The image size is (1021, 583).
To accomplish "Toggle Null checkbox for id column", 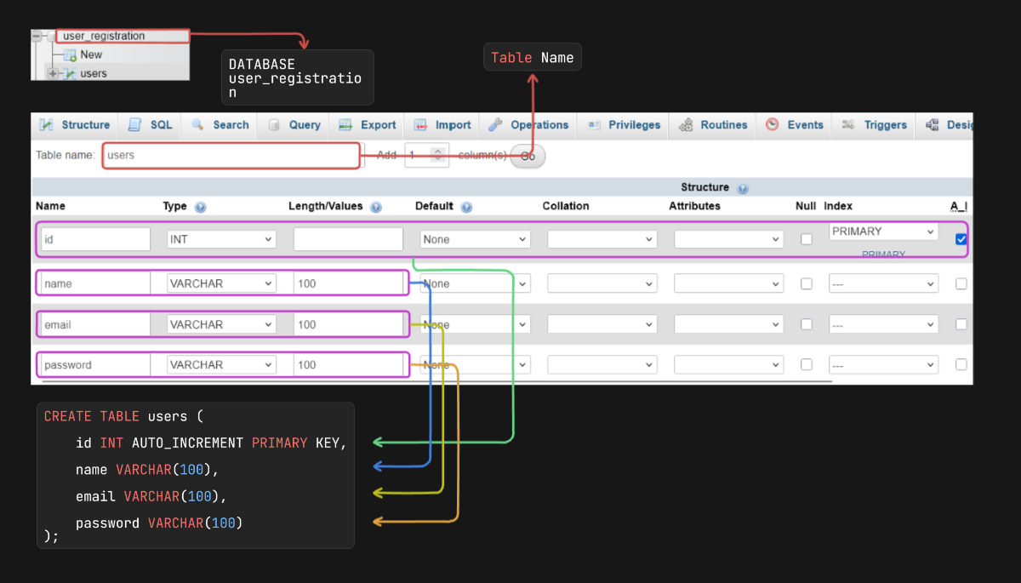I will (x=807, y=240).
